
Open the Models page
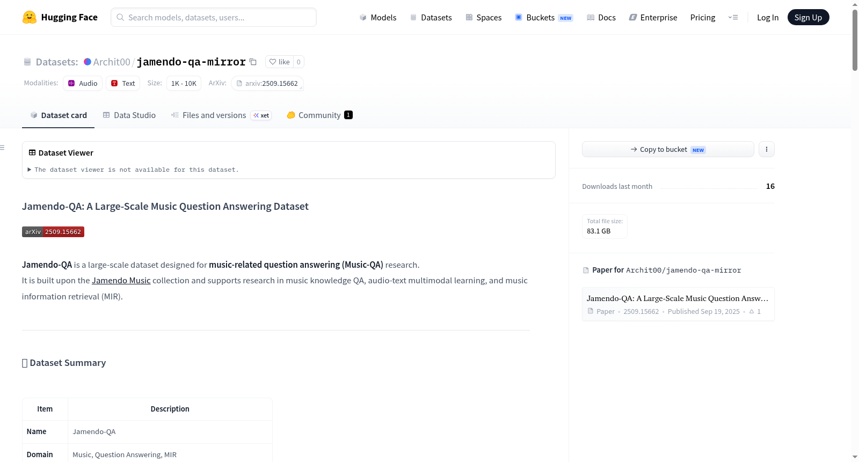[378, 17]
